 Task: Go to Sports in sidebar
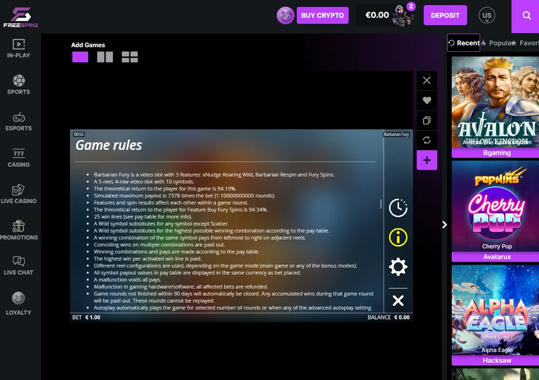[19, 84]
